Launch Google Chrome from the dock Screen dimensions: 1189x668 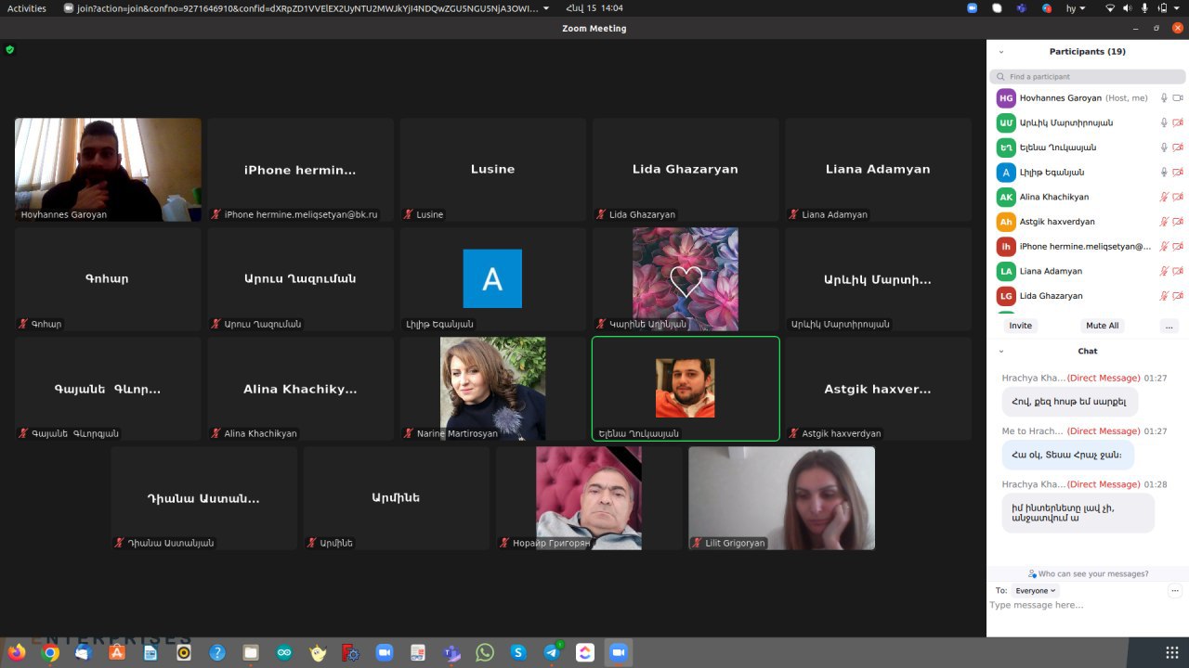[50, 652]
